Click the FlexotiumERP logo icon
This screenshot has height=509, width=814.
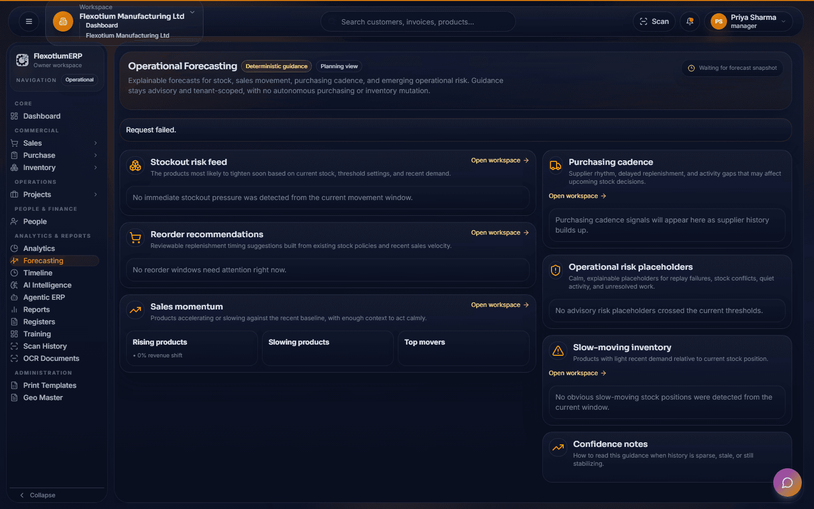22,60
